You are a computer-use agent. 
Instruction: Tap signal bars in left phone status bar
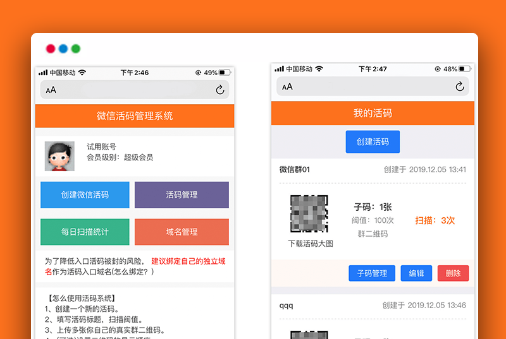43,73
